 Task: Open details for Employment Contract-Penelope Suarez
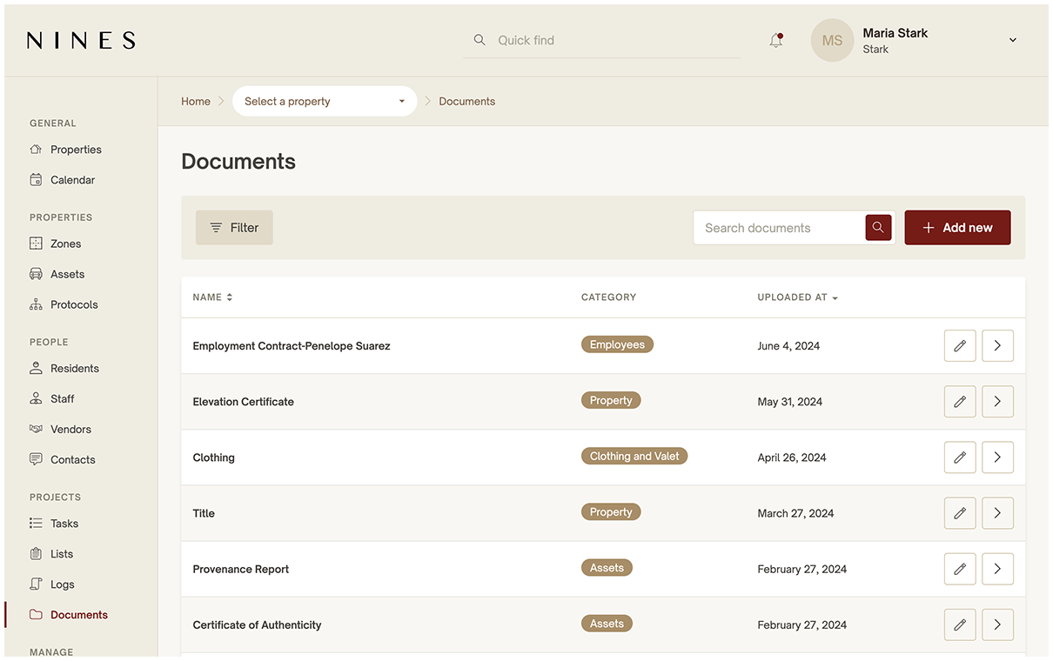(997, 345)
